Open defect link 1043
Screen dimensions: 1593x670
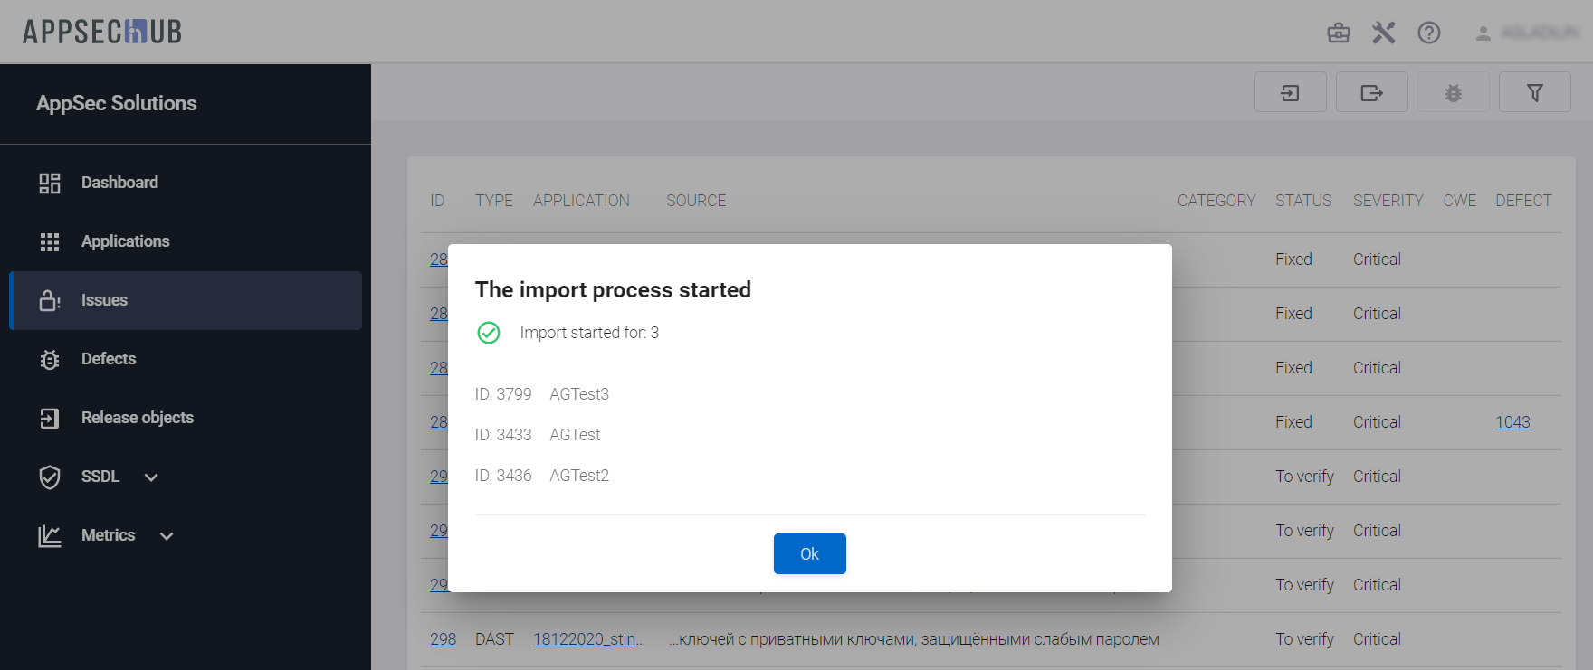click(1512, 422)
